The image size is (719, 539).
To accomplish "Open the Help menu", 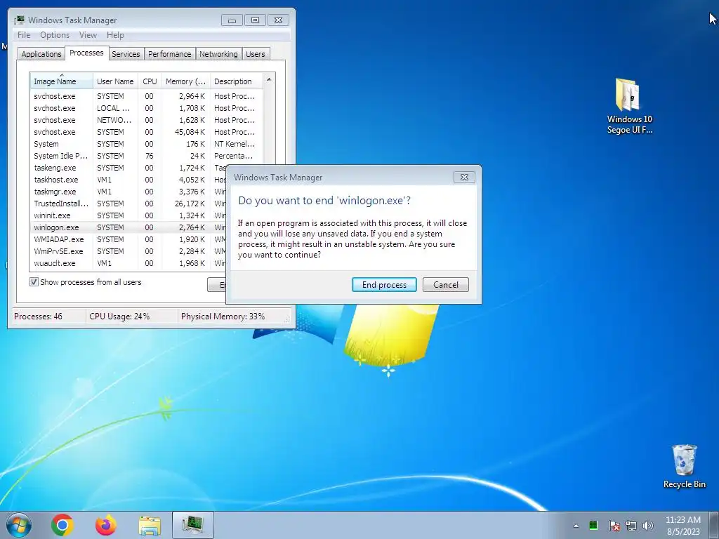I will (x=115, y=35).
